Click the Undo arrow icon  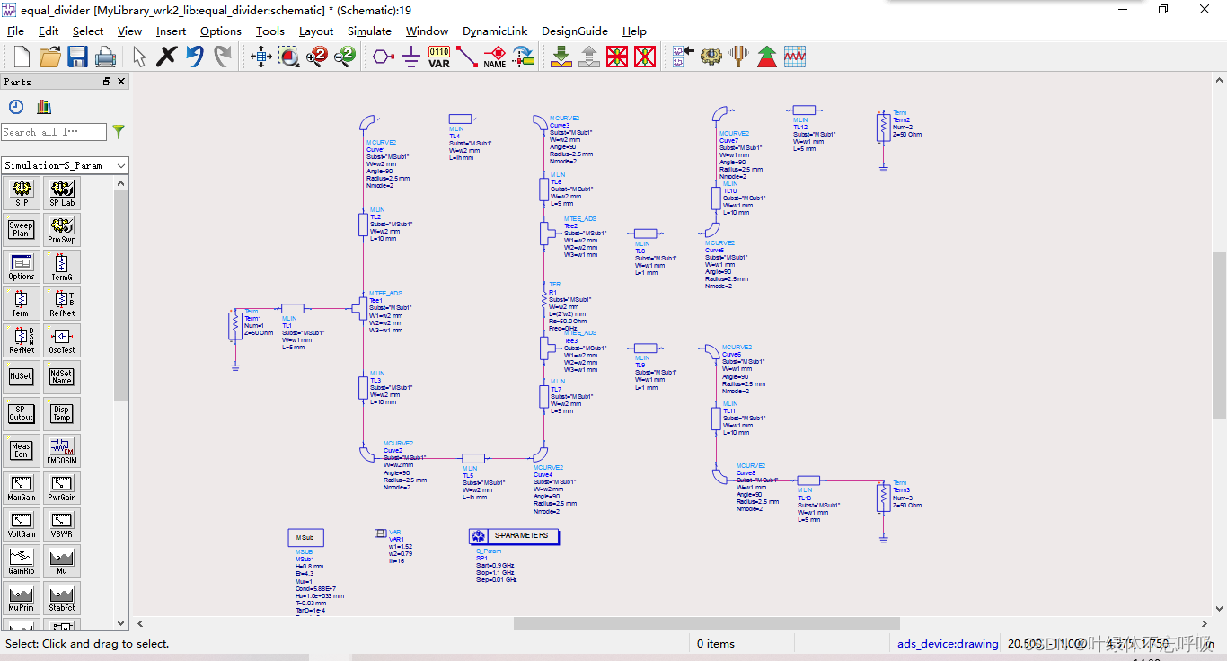click(194, 57)
